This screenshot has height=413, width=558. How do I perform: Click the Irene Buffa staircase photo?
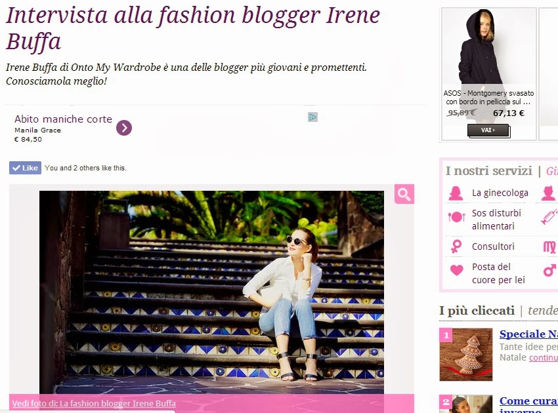(211, 292)
